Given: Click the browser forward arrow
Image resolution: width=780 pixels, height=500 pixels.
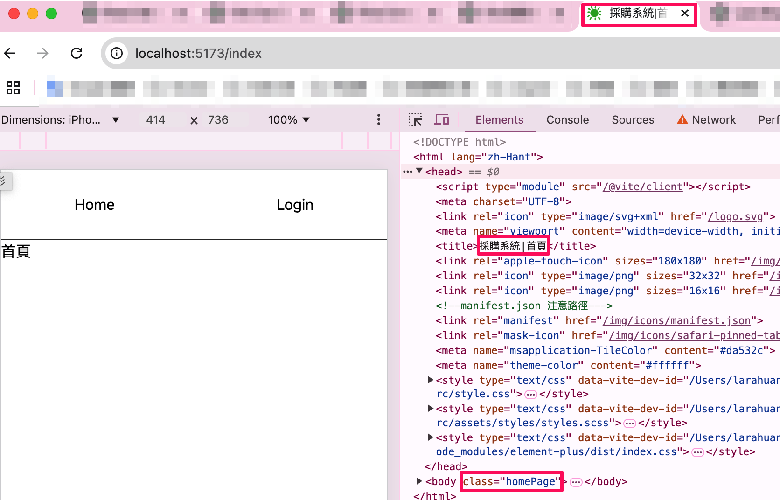Looking at the screenshot, I should tap(42, 53).
